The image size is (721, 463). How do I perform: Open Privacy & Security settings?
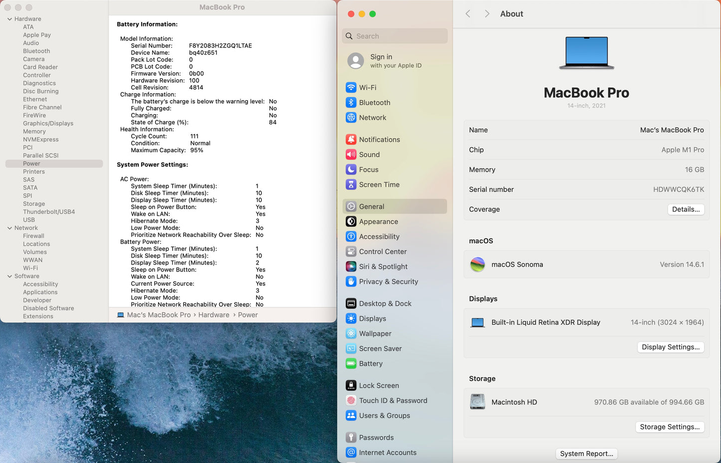click(388, 281)
